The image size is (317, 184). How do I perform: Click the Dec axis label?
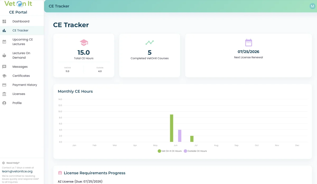point(297,145)
